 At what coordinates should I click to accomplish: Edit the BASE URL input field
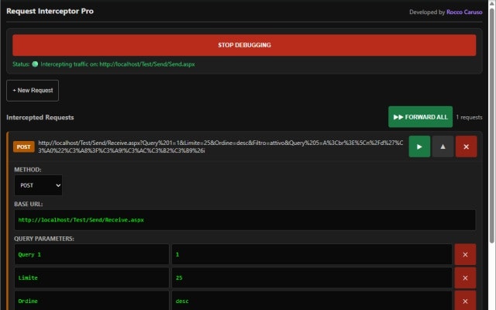pyautogui.click(x=245, y=220)
